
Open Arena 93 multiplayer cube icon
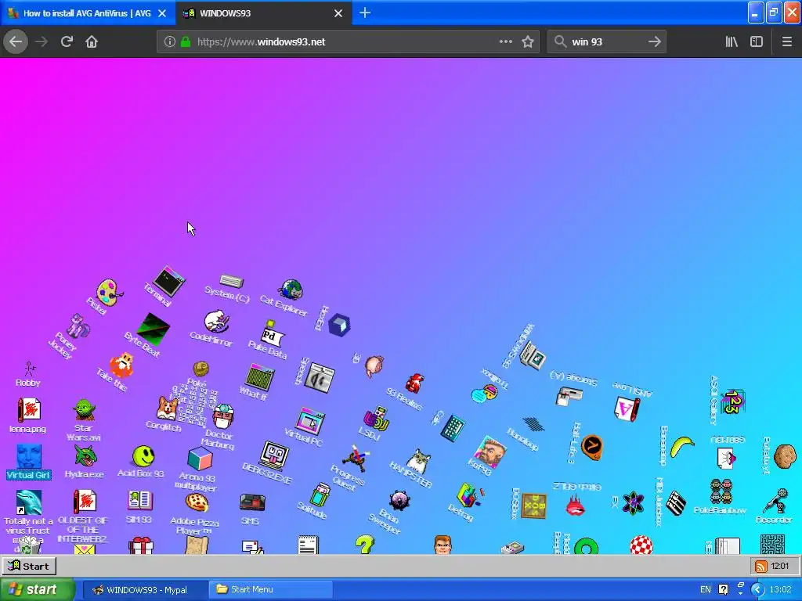tap(200, 459)
